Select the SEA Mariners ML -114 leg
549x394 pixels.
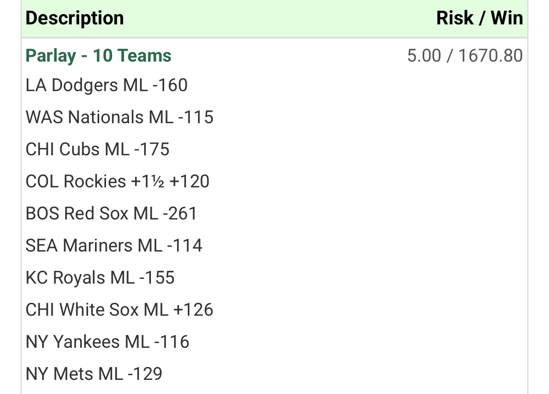tap(114, 246)
